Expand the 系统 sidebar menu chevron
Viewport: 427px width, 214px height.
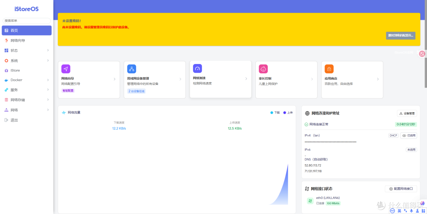click(x=48, y=60)
